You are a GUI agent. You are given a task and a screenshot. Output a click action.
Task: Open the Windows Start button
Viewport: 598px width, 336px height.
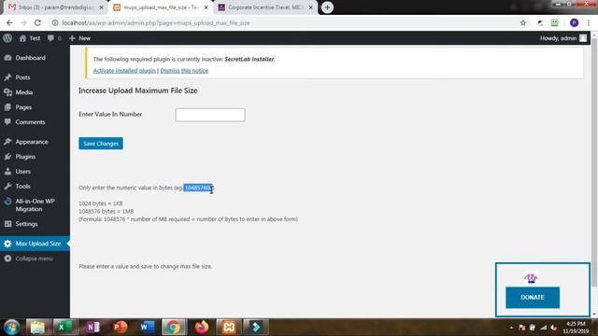tap(12, 328)
